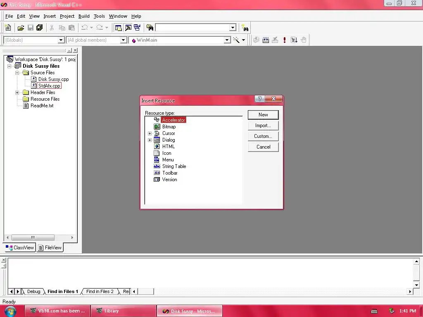Click the output pane scroll down arrow

pos(416,285)
